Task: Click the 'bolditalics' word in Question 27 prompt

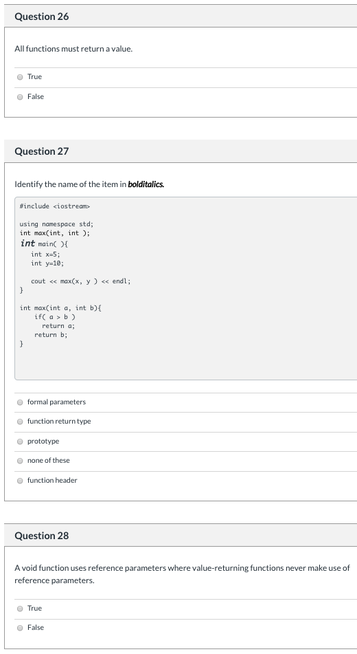Action: [146, 184]
